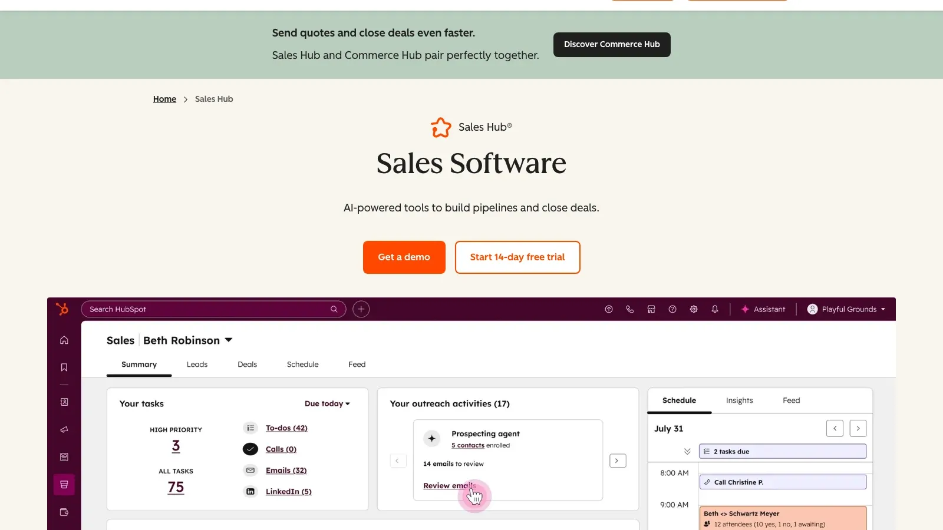Click the Home icon in sidebar
The image size is (943, 530).
point(64,340)
